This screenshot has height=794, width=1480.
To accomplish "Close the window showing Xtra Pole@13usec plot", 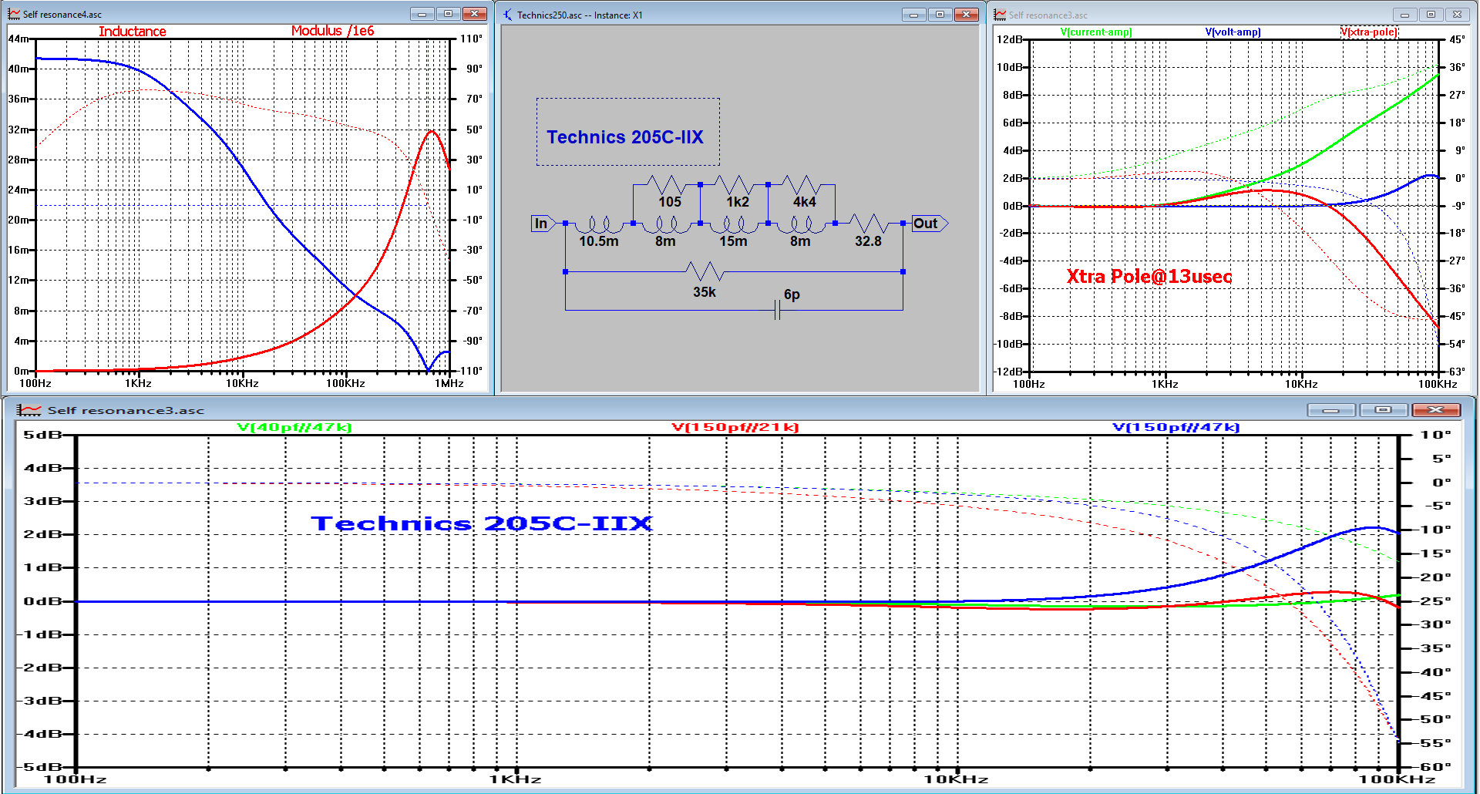I will click(x=1458, y=15).
